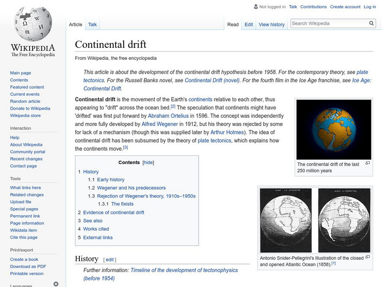Jump to Early history section
Viewport: 382px width, 287px height.
[x=111, y=180]
